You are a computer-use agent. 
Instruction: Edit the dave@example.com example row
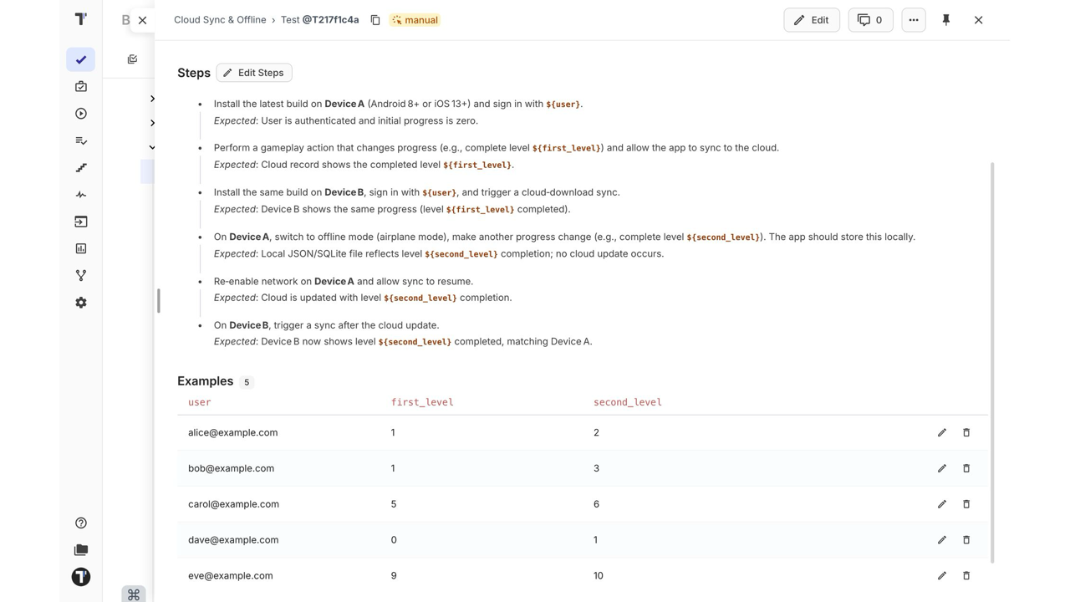point(942,540)
